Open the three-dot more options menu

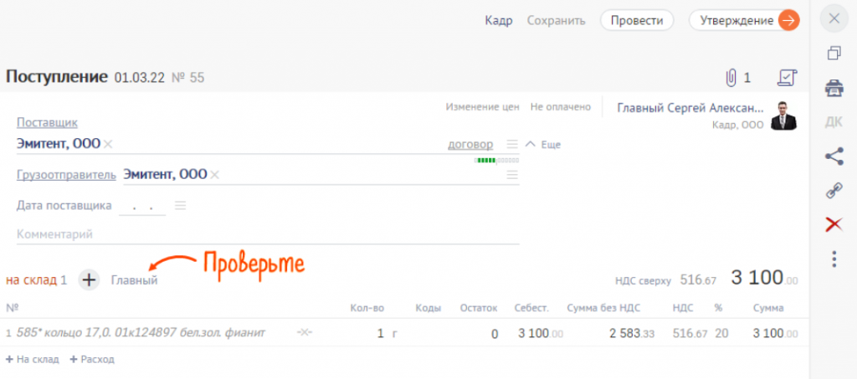pos(834,259)
